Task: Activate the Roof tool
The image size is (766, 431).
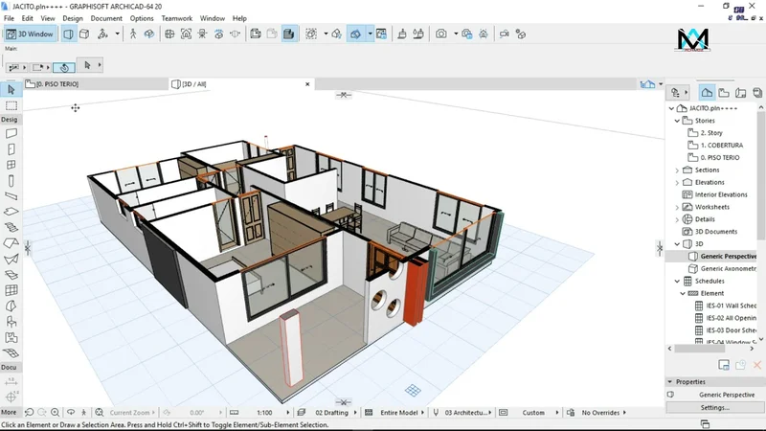Action: (x=11, y=243)
